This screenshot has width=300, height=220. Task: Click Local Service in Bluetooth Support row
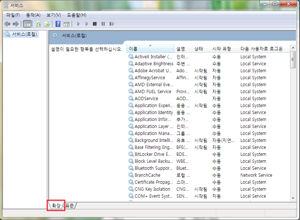coord(253,168)
